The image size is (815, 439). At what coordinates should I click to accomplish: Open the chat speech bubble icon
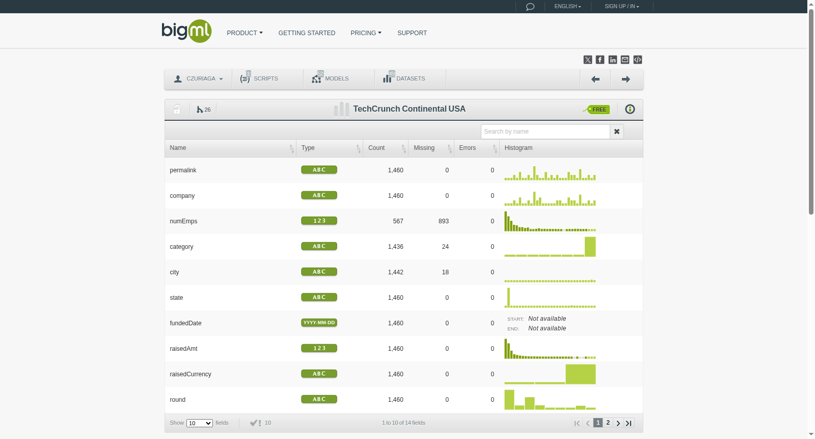coord(530,7)
